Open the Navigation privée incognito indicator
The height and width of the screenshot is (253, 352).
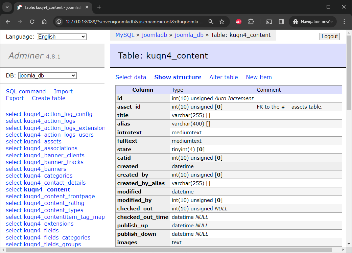pos(313,22)
